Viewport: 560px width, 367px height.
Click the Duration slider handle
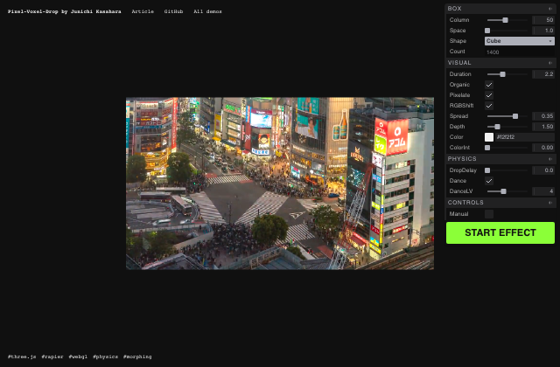pos(502,74)
